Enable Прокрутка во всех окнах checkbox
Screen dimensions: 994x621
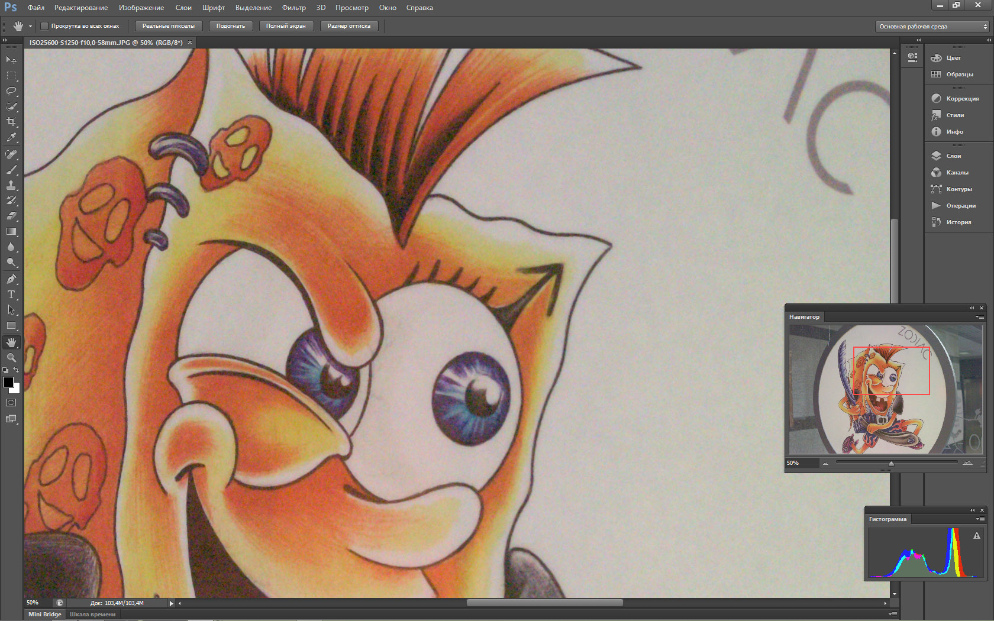click(x=44, y=26)
